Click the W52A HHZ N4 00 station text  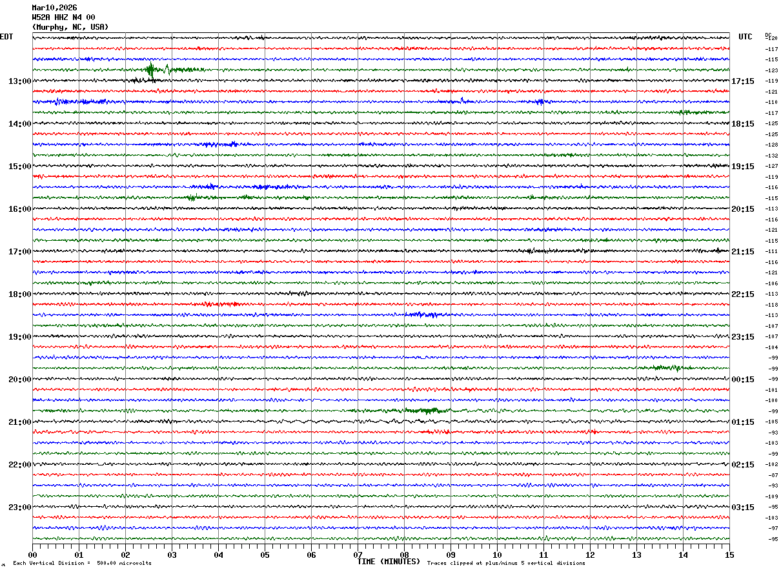[63, 17]
